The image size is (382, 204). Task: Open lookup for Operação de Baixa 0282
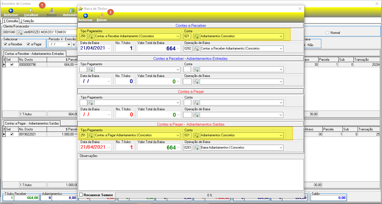click(196, 48)
